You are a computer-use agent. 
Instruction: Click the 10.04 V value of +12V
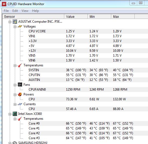(x=71, y=51)
